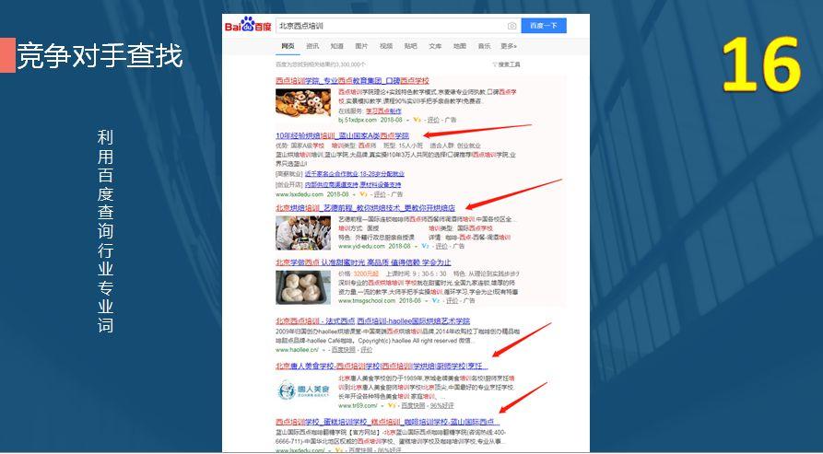Click the 学习西点制作 sublink
Image resolution: width=823 pixels, height=454 pixels.
tap(383, 111)
